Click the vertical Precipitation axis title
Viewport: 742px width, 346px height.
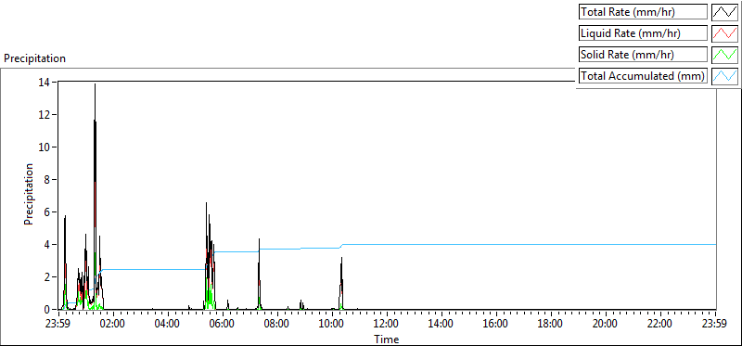tap(29, 194)
